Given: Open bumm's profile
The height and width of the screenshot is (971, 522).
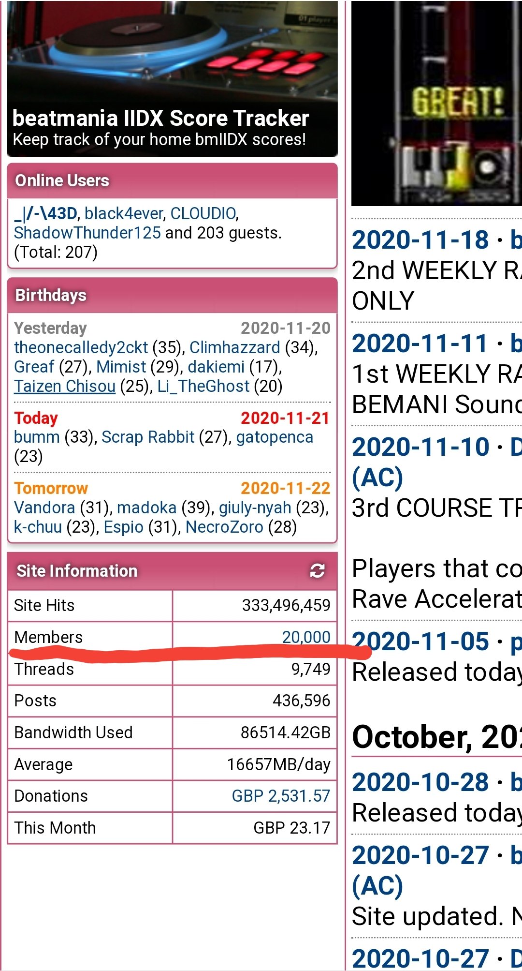Looking at the screenshot, I should (37, 437).
